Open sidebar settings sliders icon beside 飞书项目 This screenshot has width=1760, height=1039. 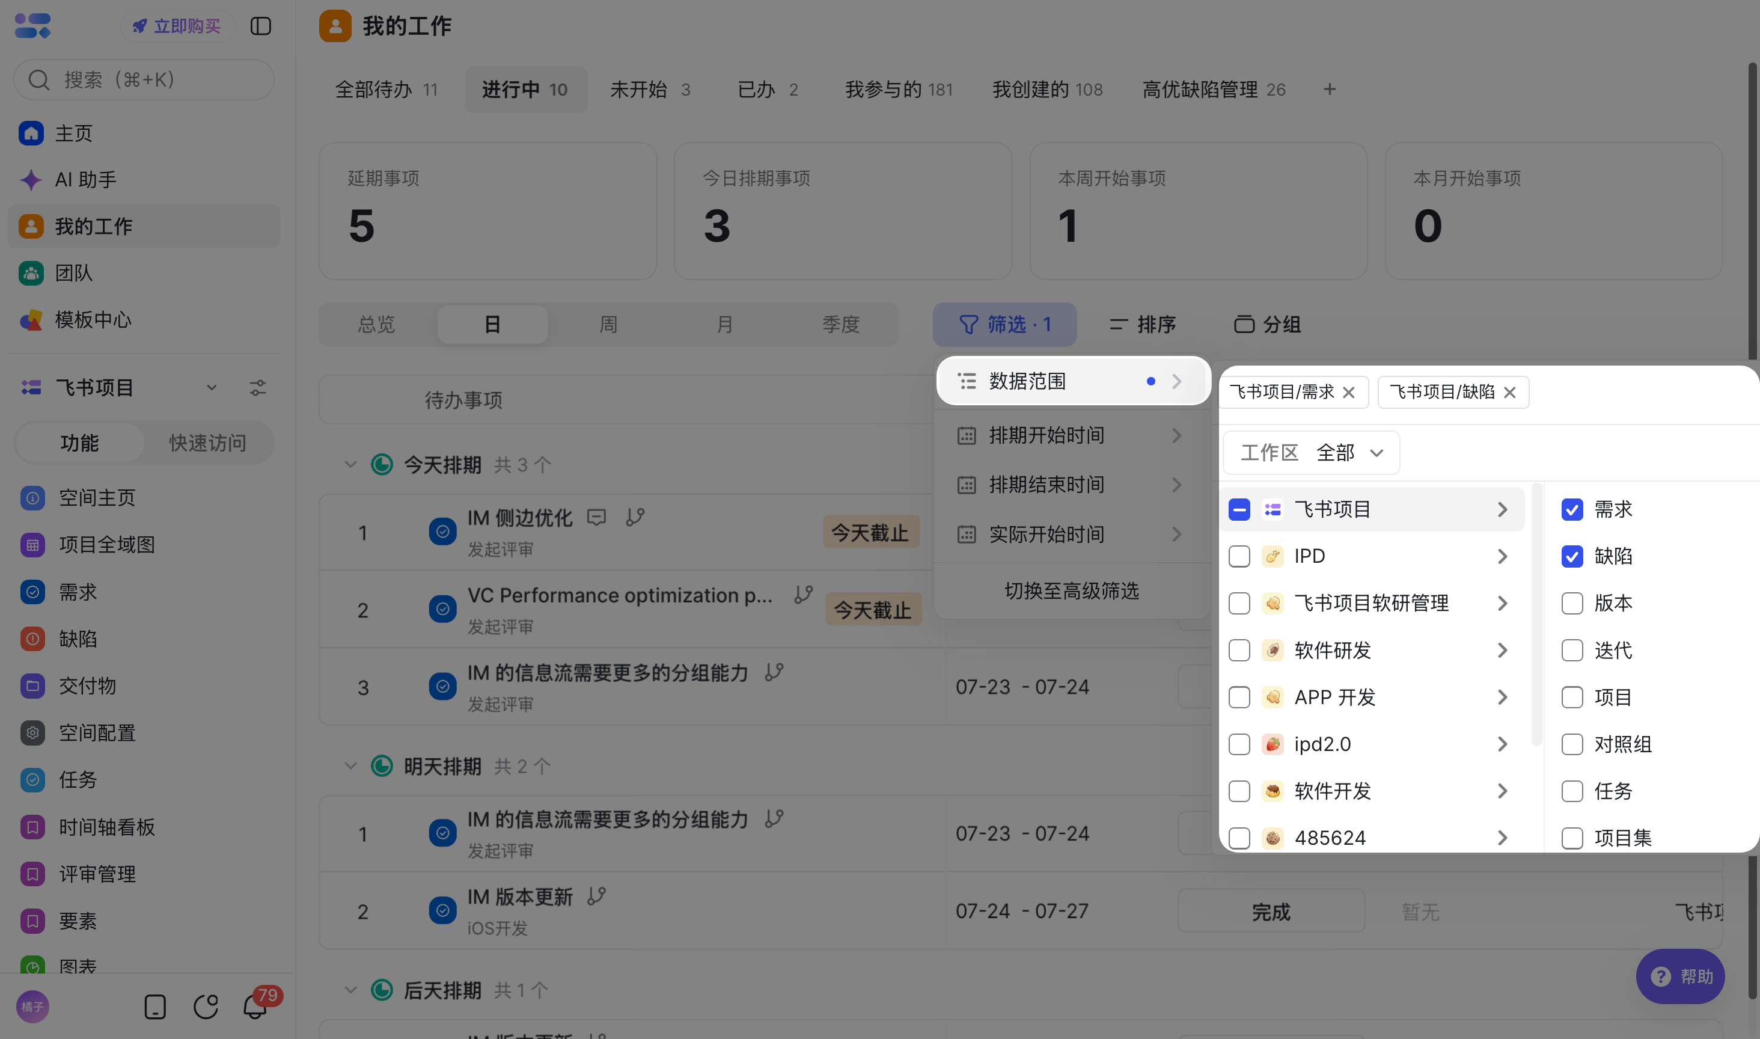(x=257, y=388)
